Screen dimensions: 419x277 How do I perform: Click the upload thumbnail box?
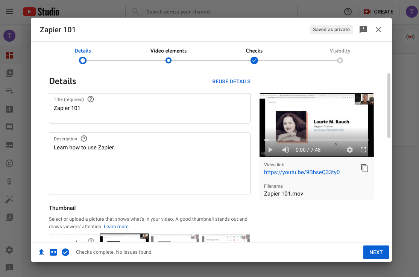(73, 238)
